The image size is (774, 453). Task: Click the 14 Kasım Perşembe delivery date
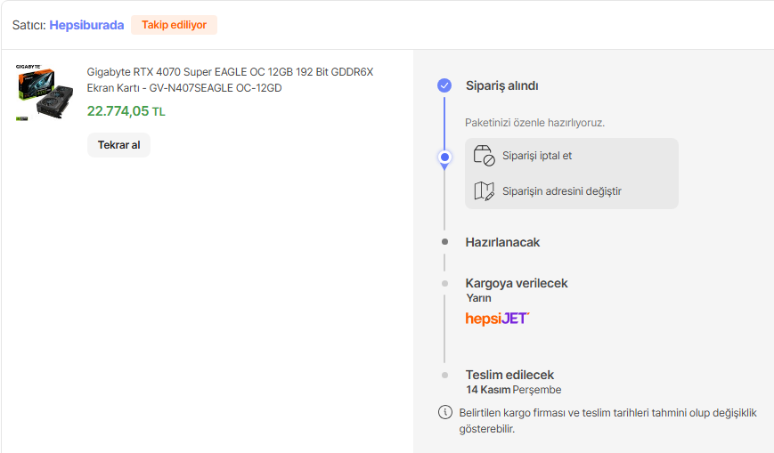tap(513, 390)
